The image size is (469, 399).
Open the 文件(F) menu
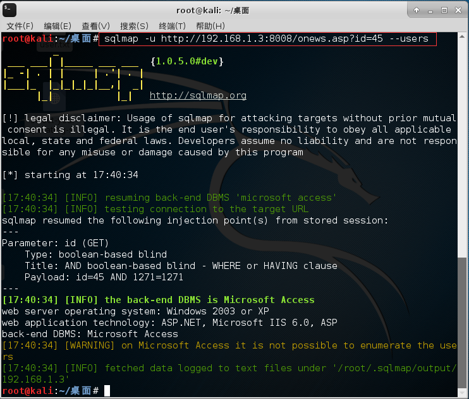click(x=20, y=26)
